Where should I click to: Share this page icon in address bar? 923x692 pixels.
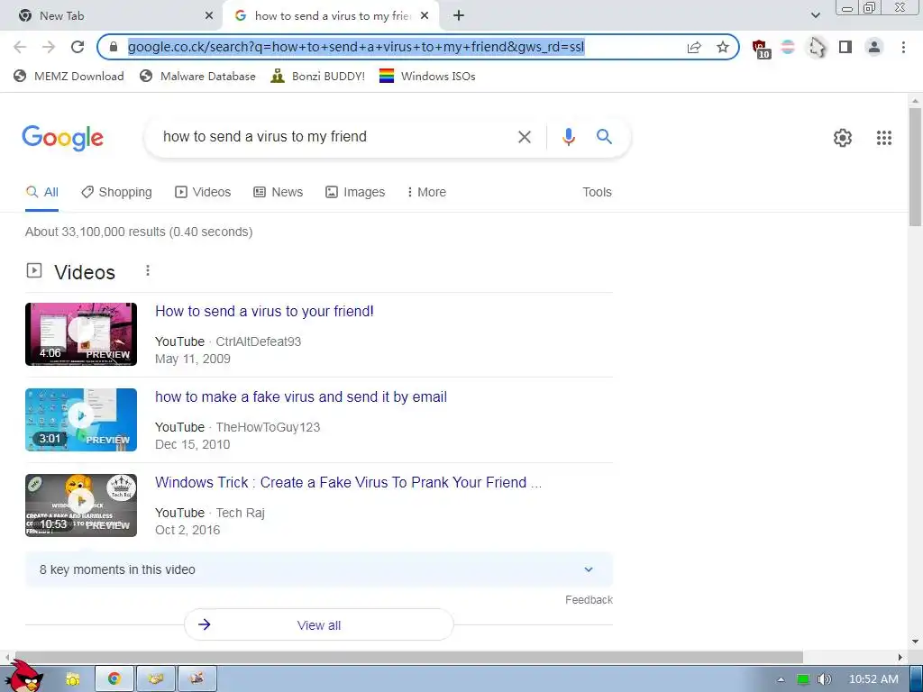[694, 47]
